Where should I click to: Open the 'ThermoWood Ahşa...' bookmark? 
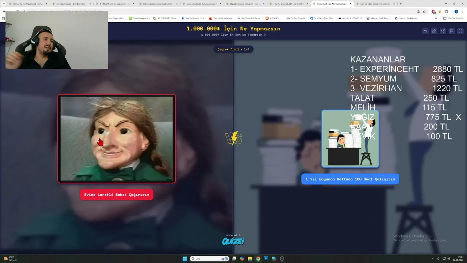[x=221, y=18]
